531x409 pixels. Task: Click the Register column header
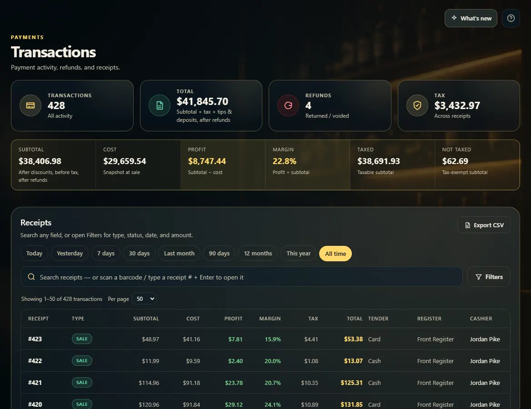(x=430, y=319)
